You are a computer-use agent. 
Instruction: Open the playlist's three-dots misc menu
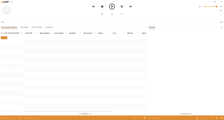[207, 118]
